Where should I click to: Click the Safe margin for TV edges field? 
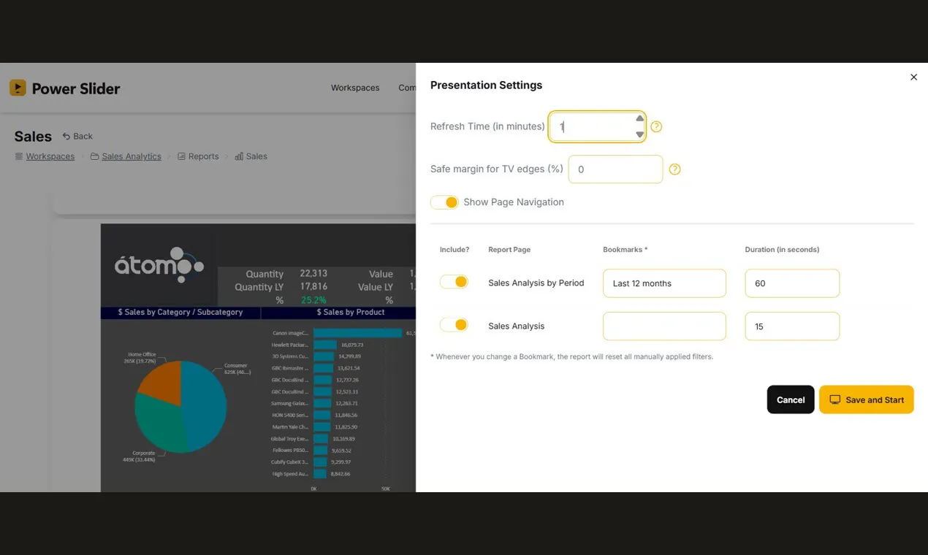click(x=615, y=169)
